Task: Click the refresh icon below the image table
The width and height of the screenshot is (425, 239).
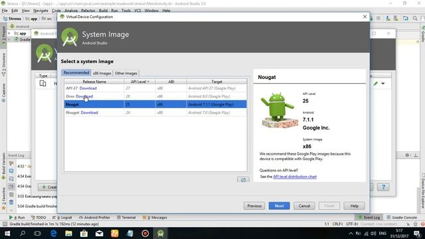Action: [243, 180]
